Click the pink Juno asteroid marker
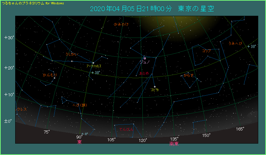 tap(145, 58)
